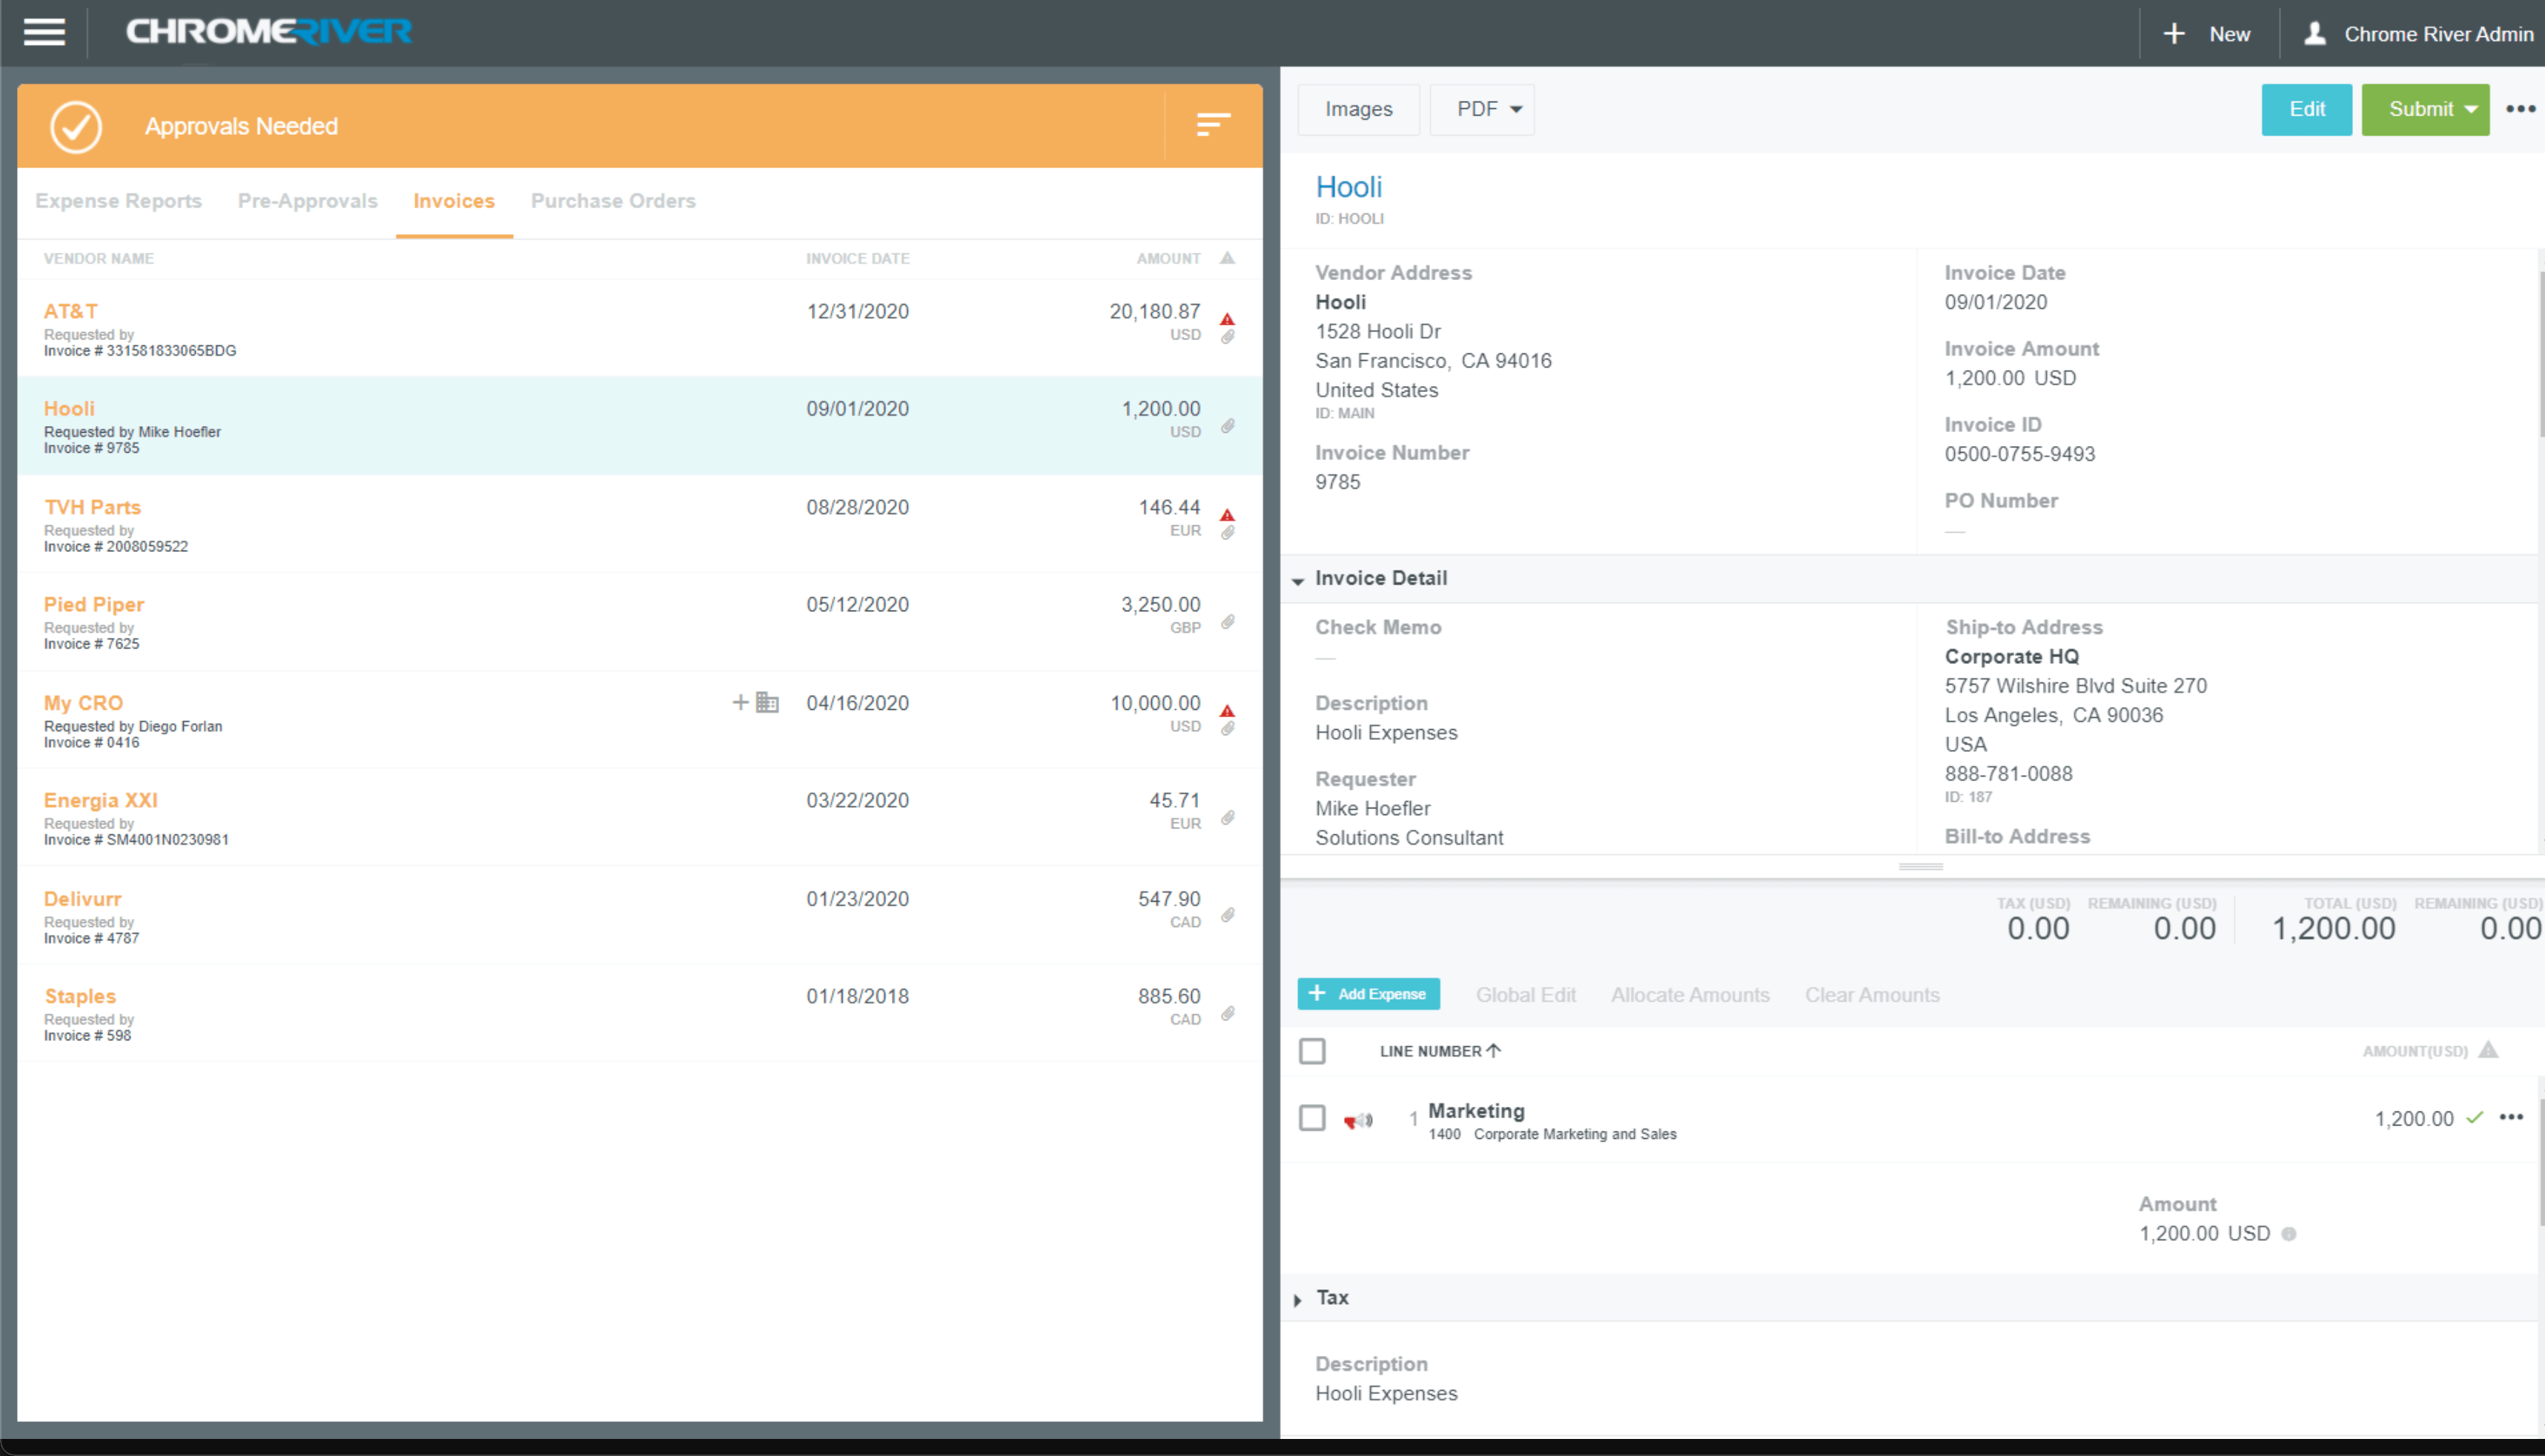Grab the panel resize handle below invoice details
The width and height of the screenshot is (2545, 1456).
(1921, 866)
